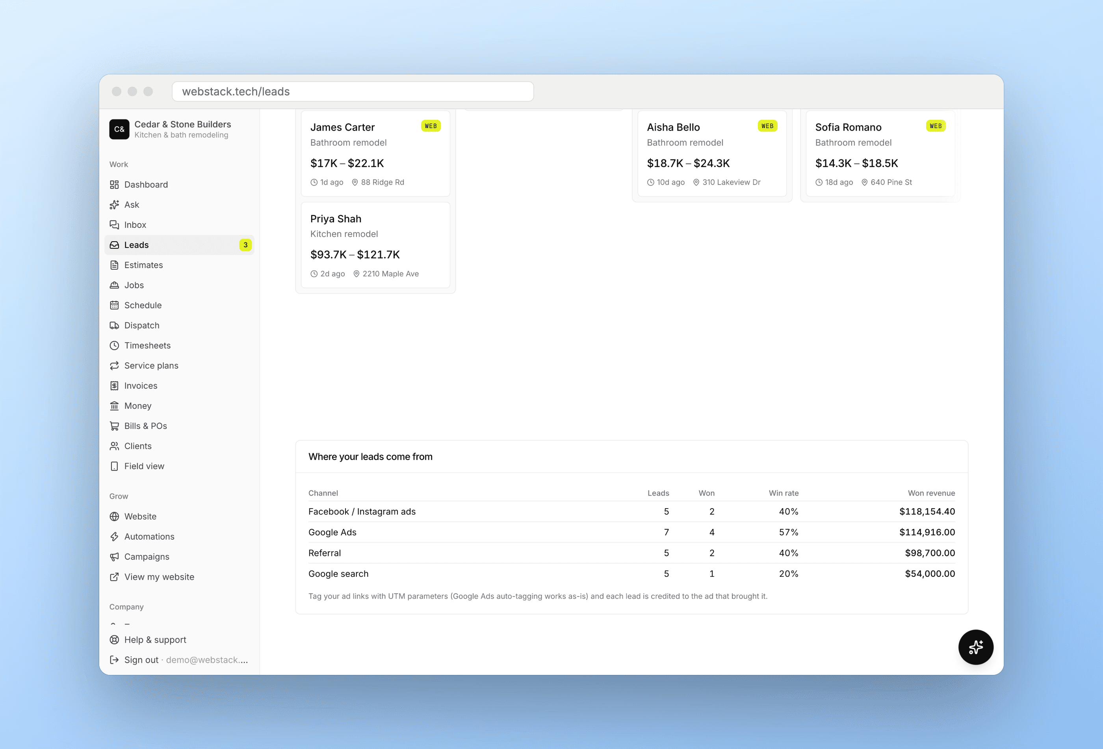
Task: Open Invoices from the Work menu
Action: [x=179, y=386]
